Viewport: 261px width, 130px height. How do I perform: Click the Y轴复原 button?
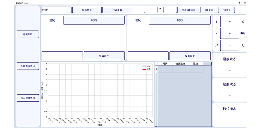pyautogui.click(x=209, y=10)
